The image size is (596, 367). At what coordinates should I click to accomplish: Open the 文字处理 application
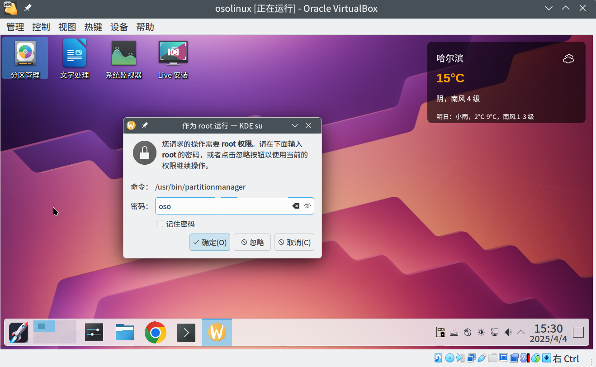tap(74, 58)
